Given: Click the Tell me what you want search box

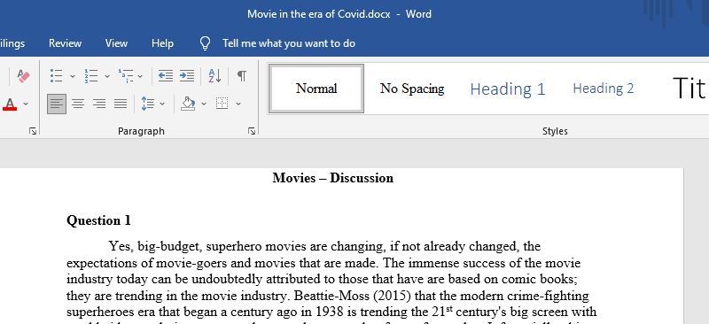Looking at the screenshot, I should [x=289, y=43].
